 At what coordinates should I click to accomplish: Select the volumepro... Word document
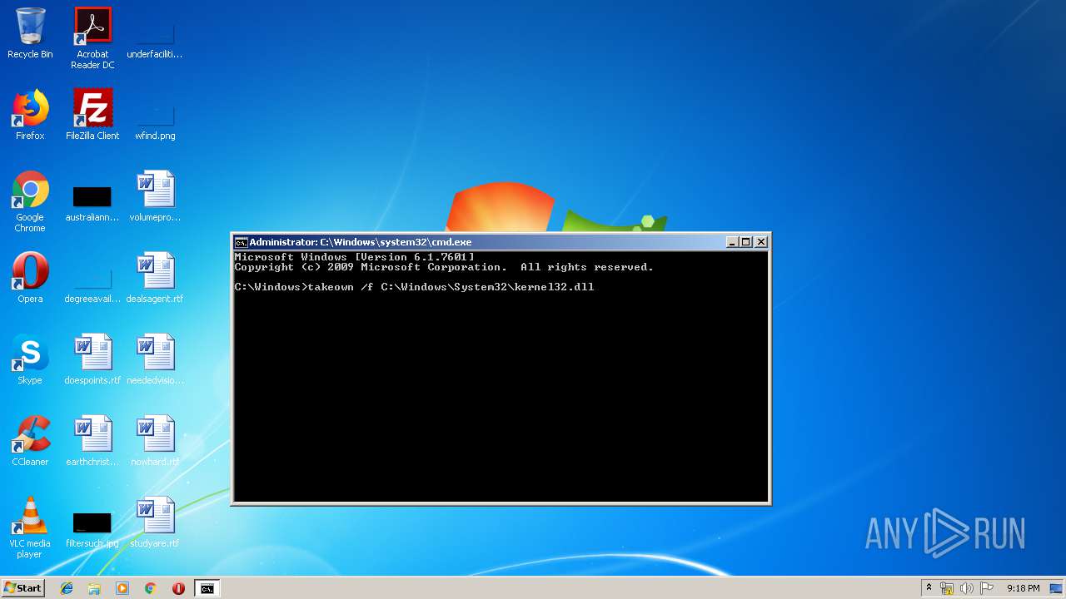(x=155, y=196)
